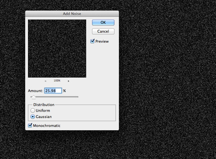Click the Amount percentage field
216x159 pixels.
(x=53, y=90)
